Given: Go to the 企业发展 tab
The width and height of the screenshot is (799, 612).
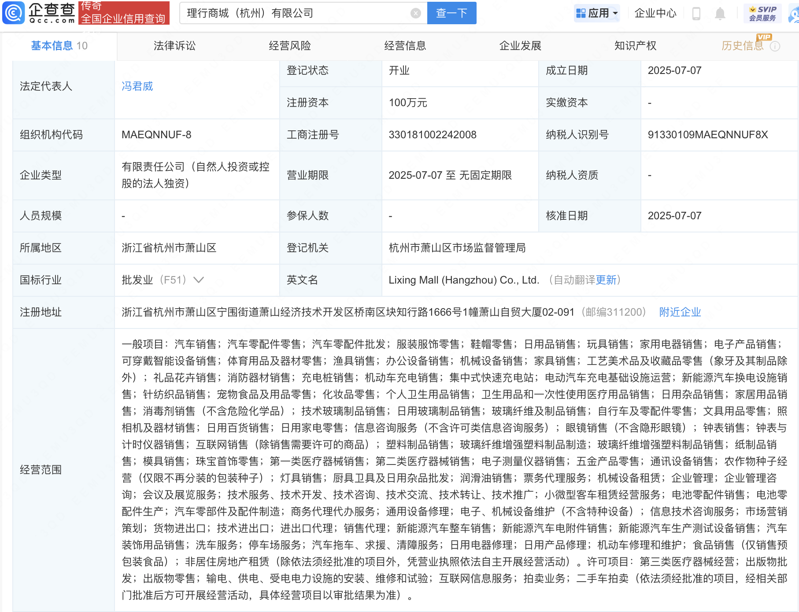Looking at the screenshot, I should (x=520, y=46).
